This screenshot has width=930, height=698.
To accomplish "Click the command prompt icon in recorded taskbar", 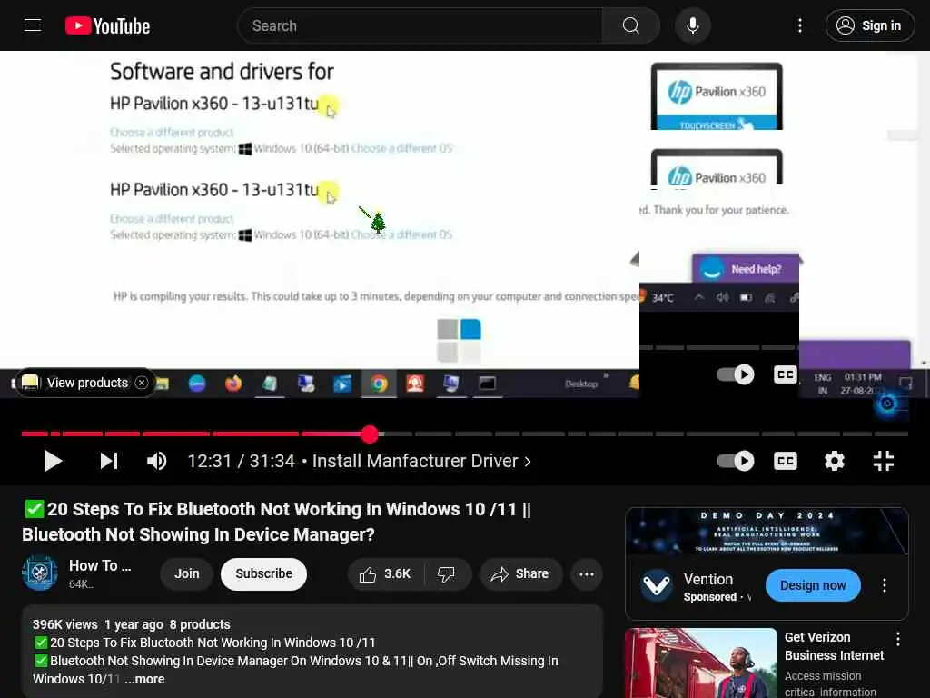I will (x=488, y=384).
